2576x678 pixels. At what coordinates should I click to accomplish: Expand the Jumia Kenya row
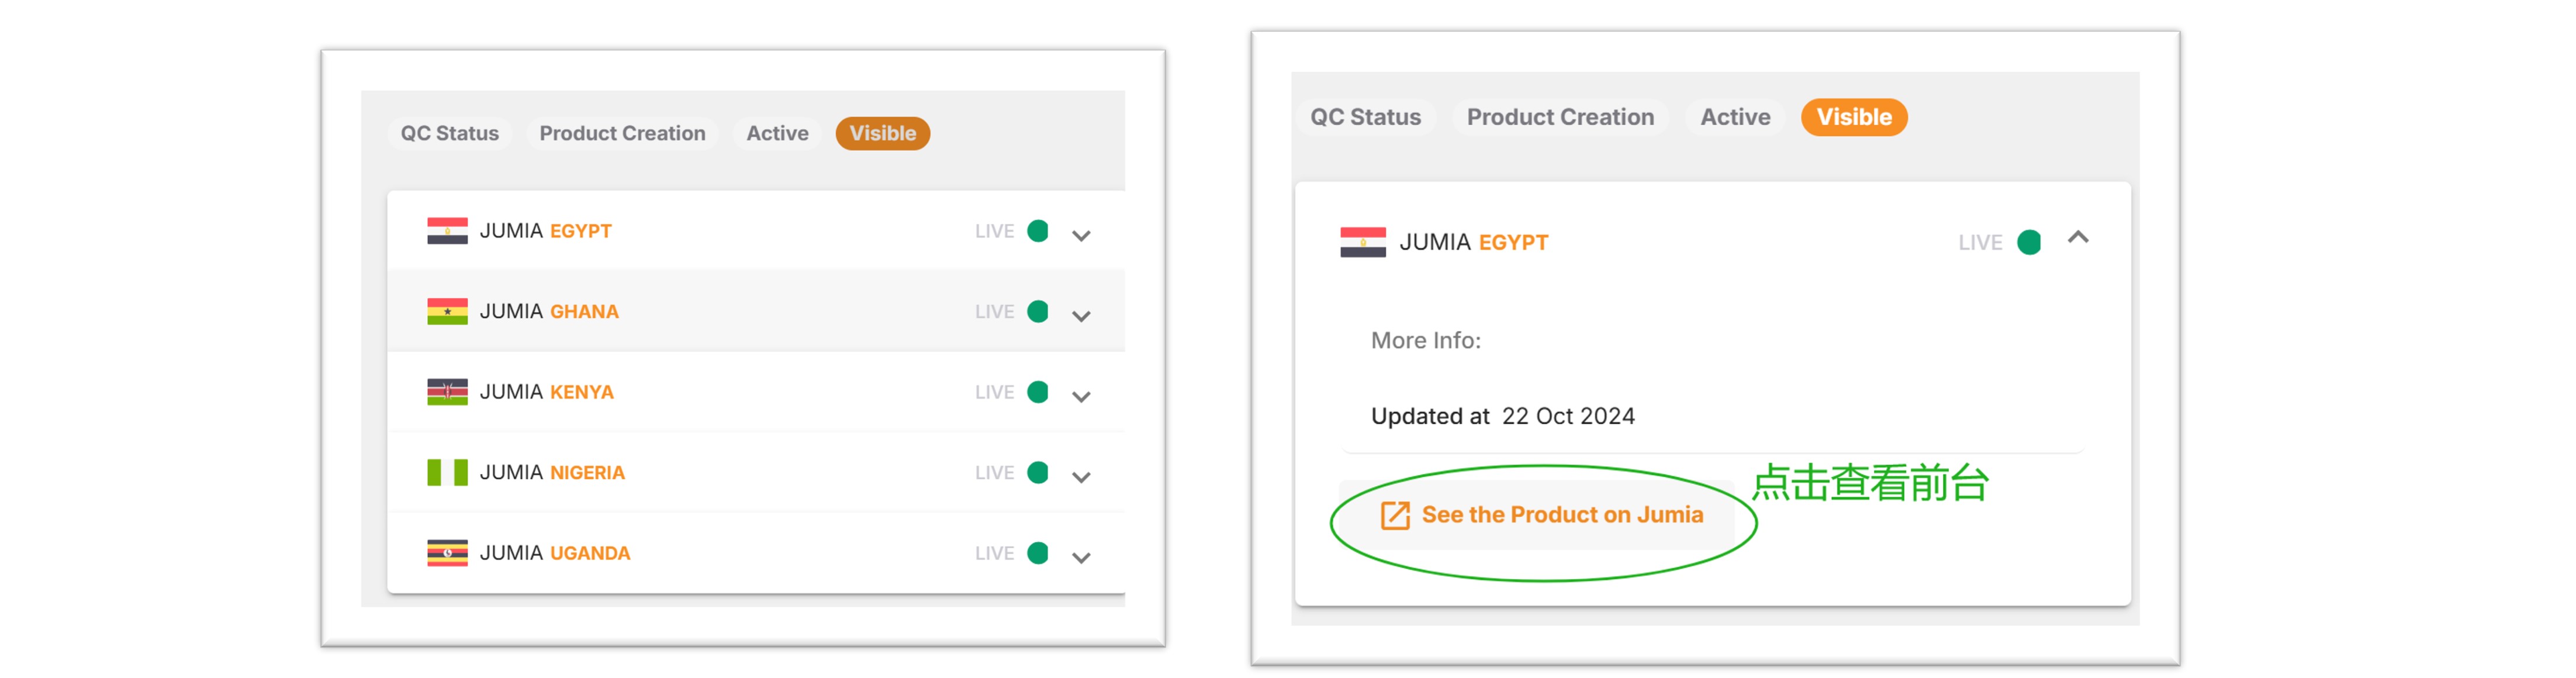(x=1081, y=397)
